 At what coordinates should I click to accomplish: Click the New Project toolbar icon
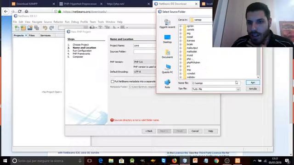click(23, 28)
